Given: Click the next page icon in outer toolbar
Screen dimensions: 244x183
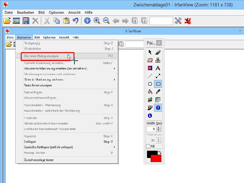Looking at the screenshot, I should [144, 21].
